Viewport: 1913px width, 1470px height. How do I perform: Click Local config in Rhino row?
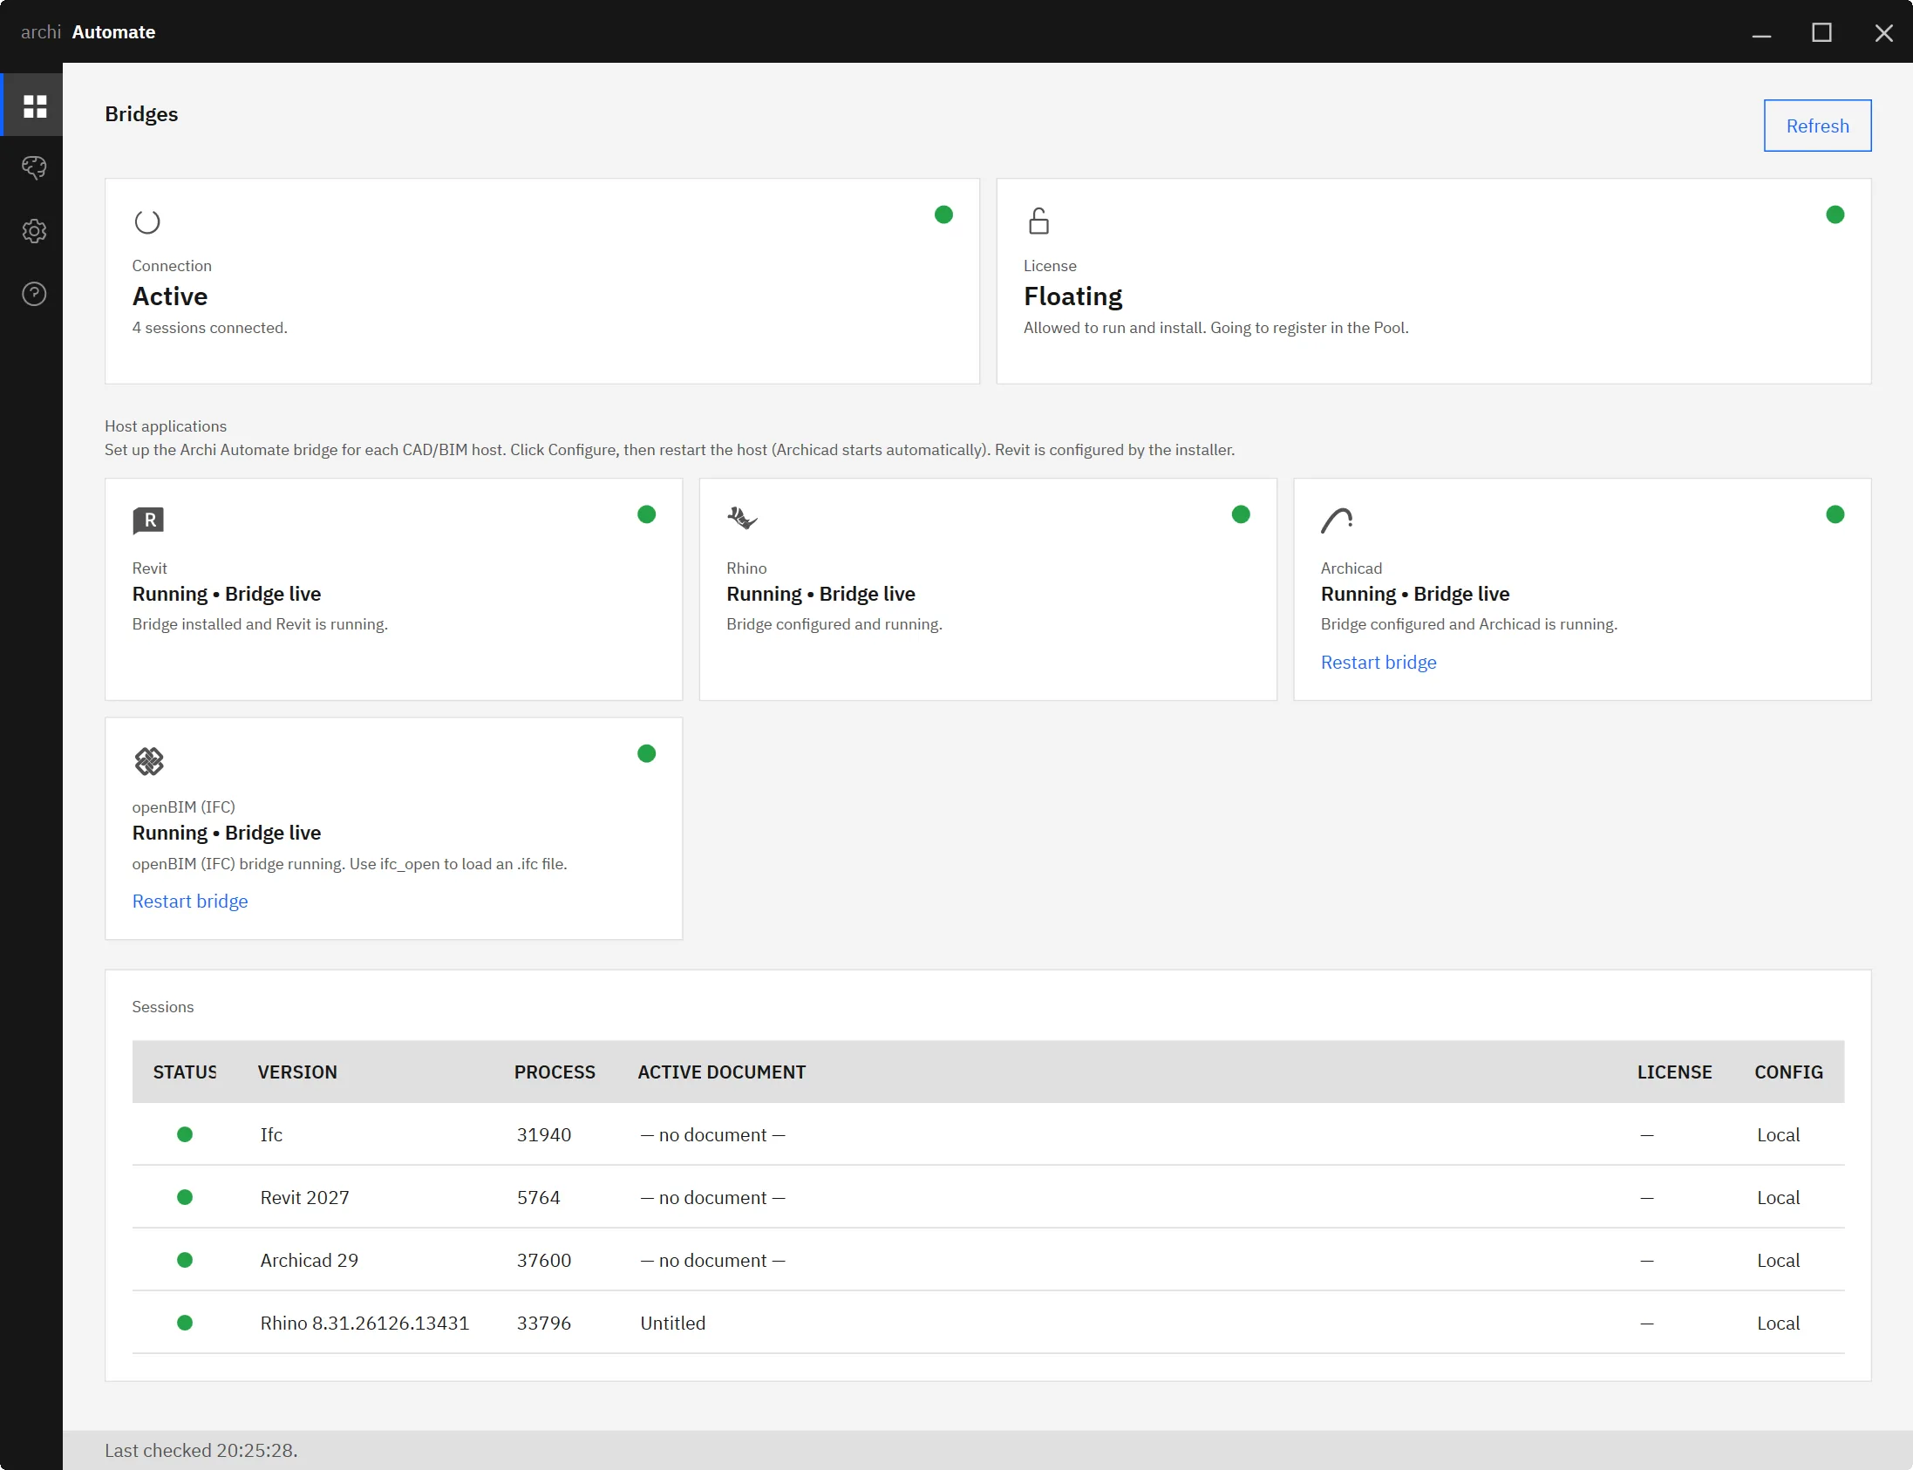click(1778, 1324)
